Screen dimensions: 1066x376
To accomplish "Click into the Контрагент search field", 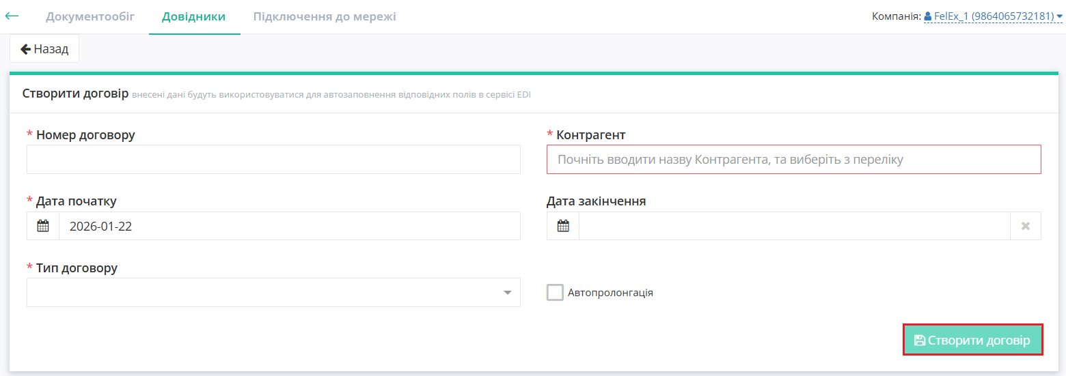I will point(793,160).
